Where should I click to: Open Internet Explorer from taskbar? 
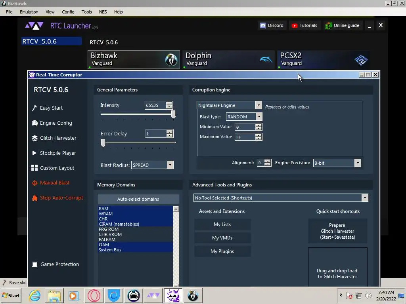pyautogui.click(x=34, y=295)
